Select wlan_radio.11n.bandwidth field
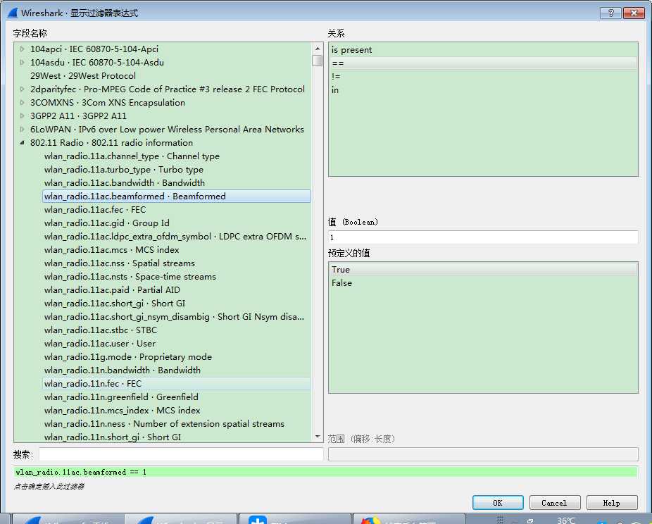 click(x=123, y=370)
